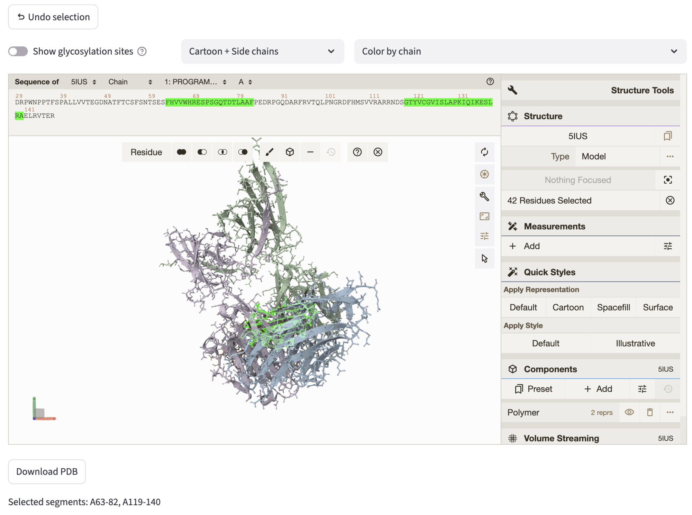The width and height of the screenshot is (692, 515).
Task: Apply the Illustrative style
Action: click(x=635, y=343)
